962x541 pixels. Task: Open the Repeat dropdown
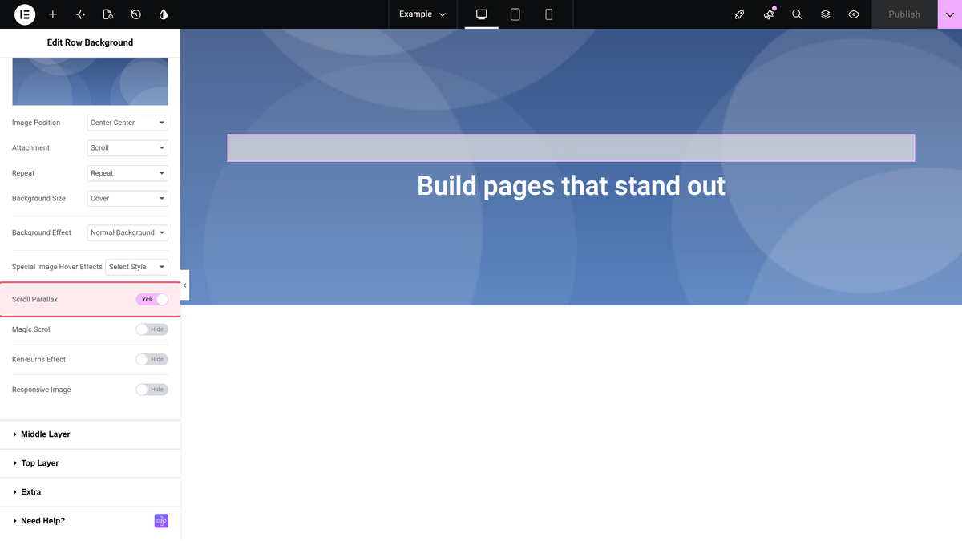coord(127,173)
